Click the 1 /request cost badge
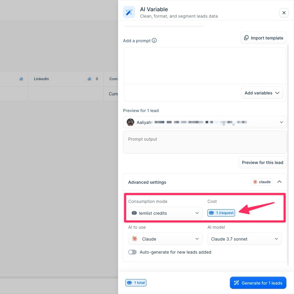294x294 pixels. tap(221, 213)
